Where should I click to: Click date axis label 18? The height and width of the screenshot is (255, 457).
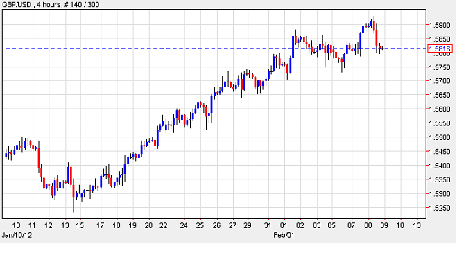(x=117, y=226)
